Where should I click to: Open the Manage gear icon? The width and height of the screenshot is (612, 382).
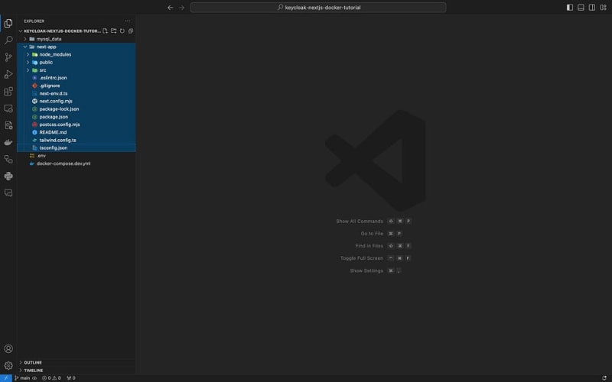coord(8,366)
